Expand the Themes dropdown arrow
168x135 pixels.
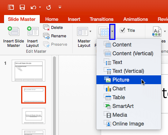[x=165, y=31]
